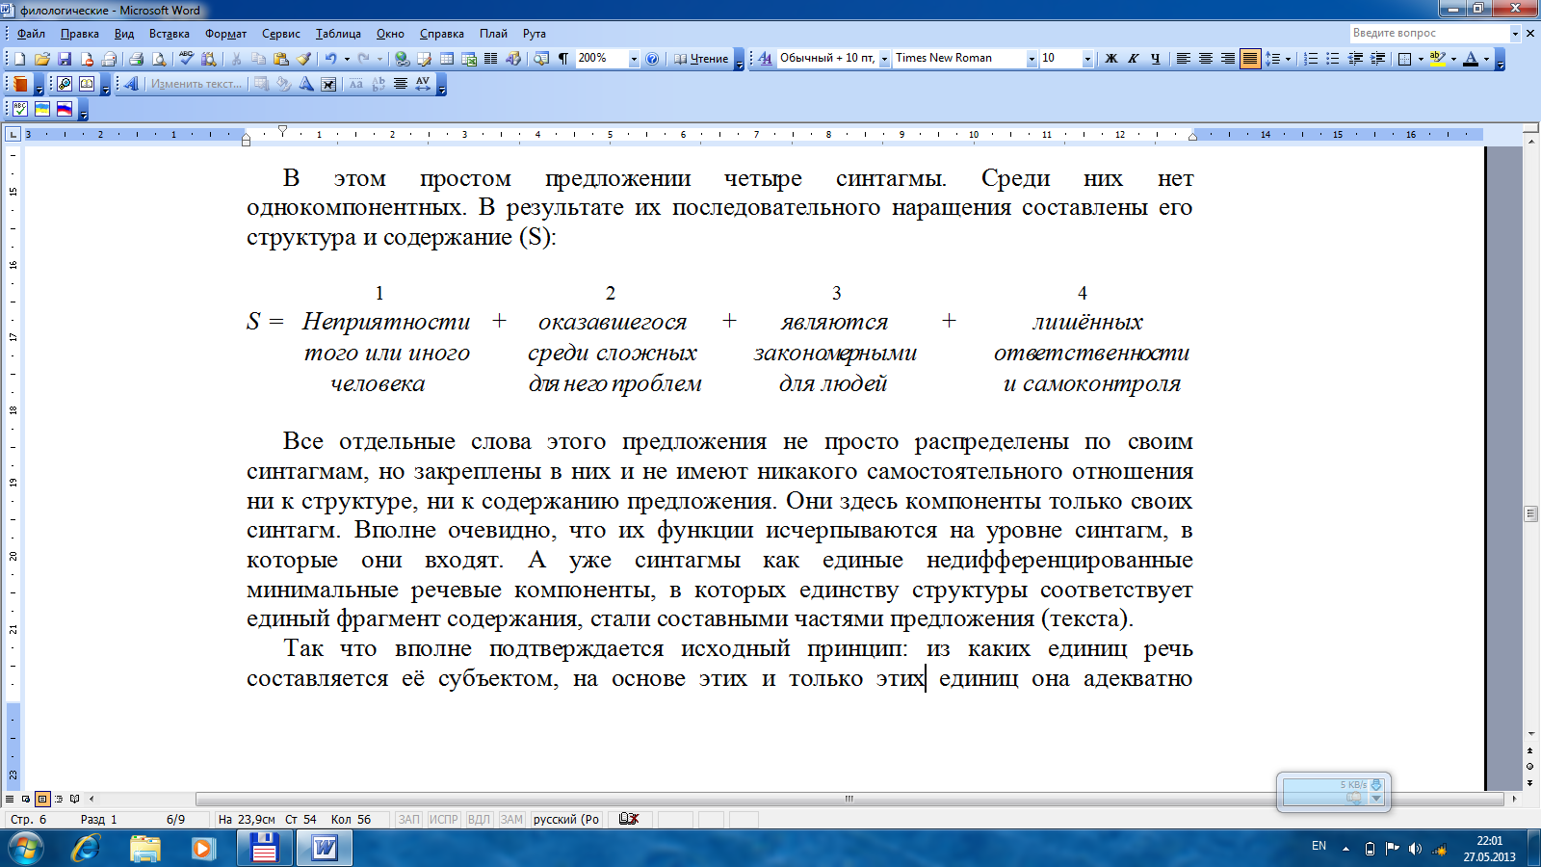Paste from clipboard
Image resolution: width=1541 pixels, height=867 pixels.
pos(281,59)
